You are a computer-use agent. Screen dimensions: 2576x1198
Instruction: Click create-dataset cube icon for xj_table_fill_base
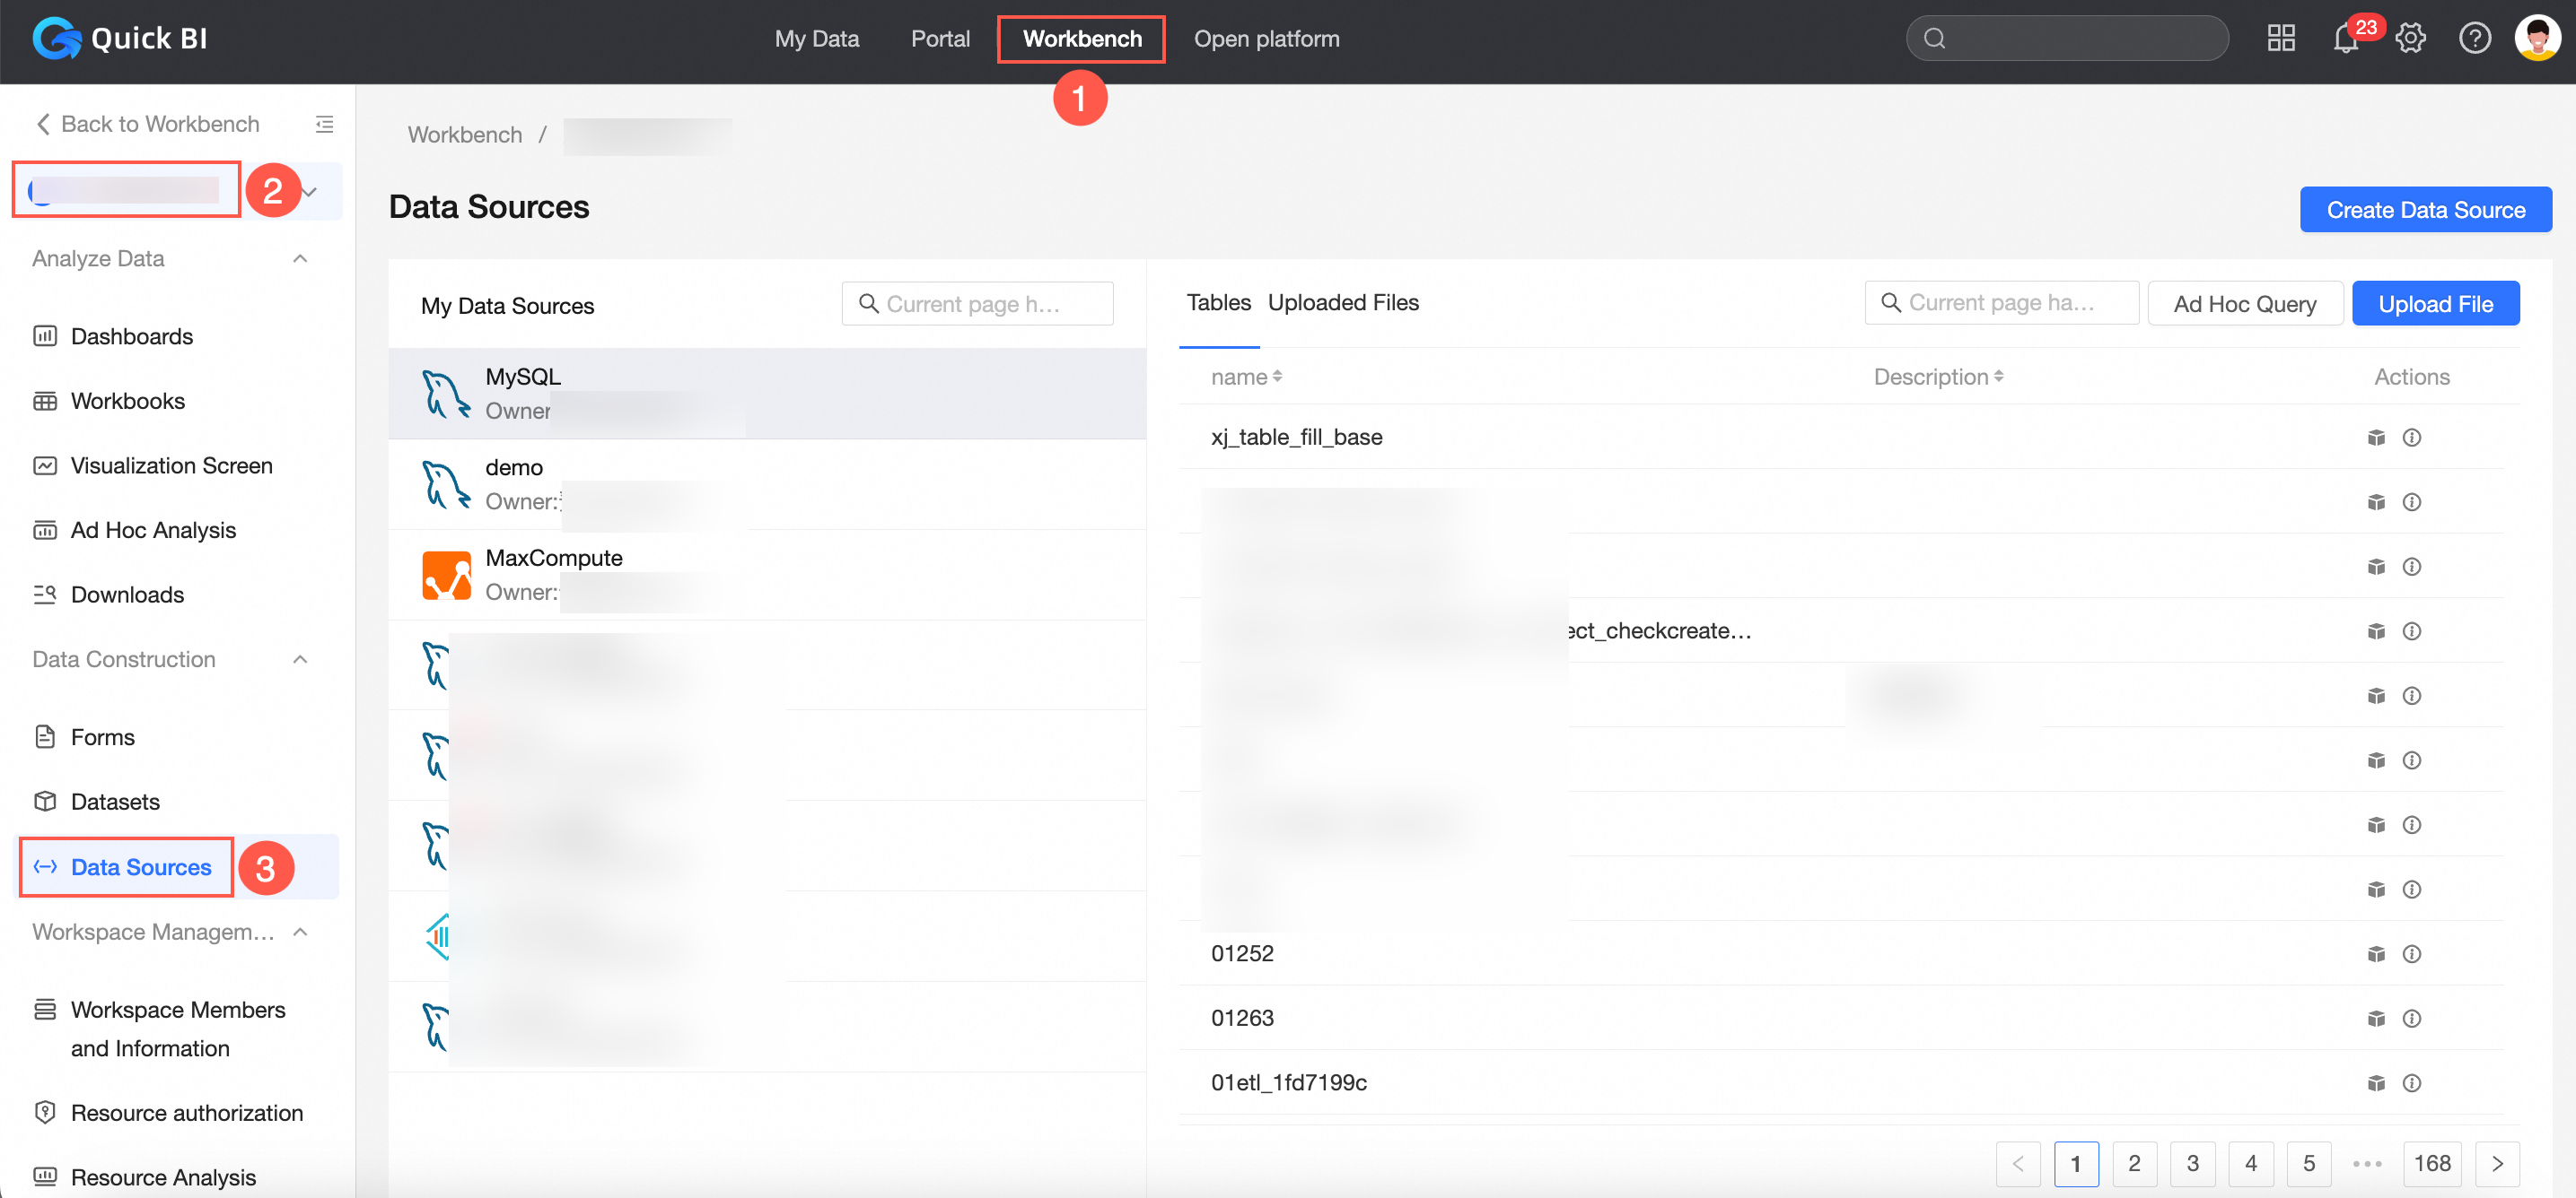2376,438
